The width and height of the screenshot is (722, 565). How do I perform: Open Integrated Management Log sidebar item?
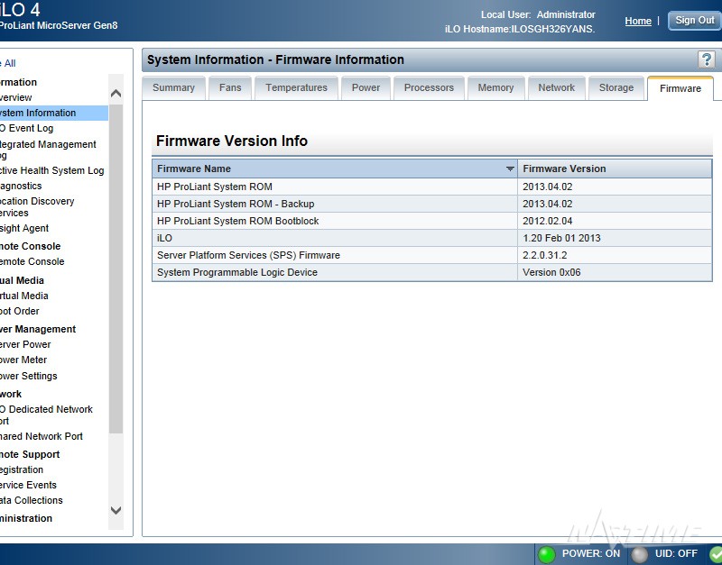(x=48, y=150)
